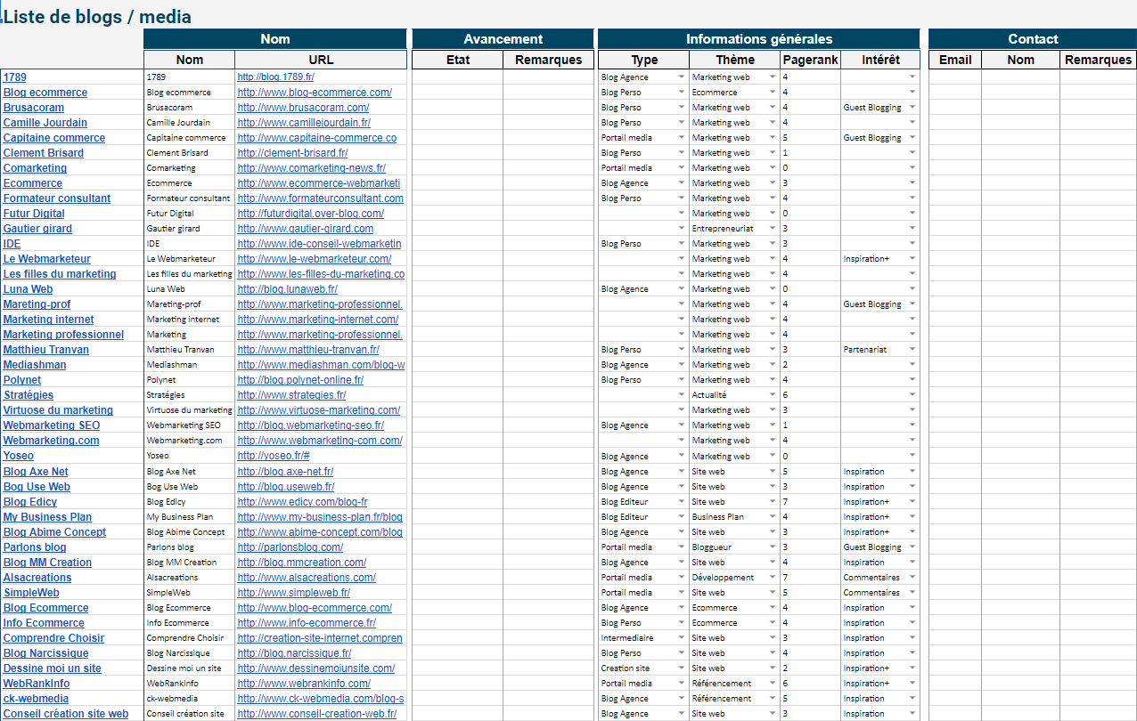This screenshot has width=1137, height=721.
Task: Open Type dropdown in My Business Plan row
Action: (682, 517)
